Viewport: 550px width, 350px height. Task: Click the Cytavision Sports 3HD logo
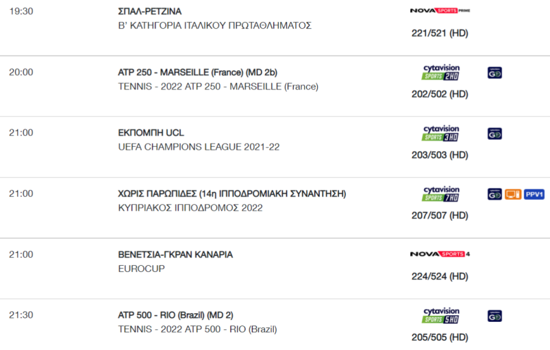(x=441, y=133)
